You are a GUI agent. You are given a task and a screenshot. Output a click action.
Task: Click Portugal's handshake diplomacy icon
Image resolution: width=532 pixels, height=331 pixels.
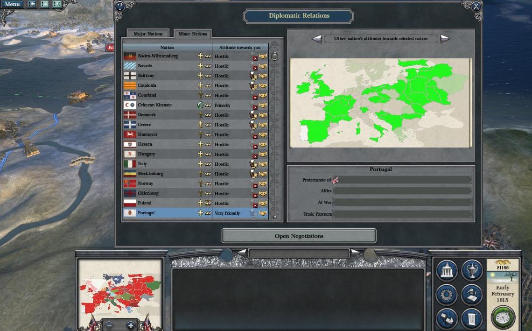(x=263, y=213)
